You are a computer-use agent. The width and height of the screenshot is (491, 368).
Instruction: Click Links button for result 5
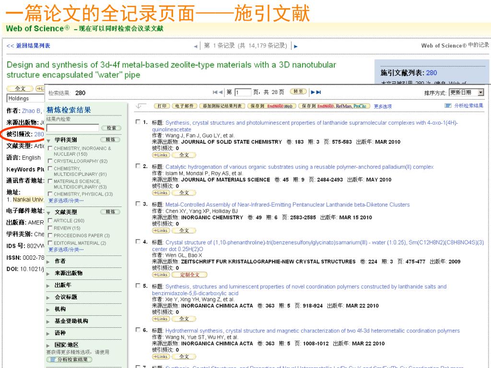coord(161,319)
